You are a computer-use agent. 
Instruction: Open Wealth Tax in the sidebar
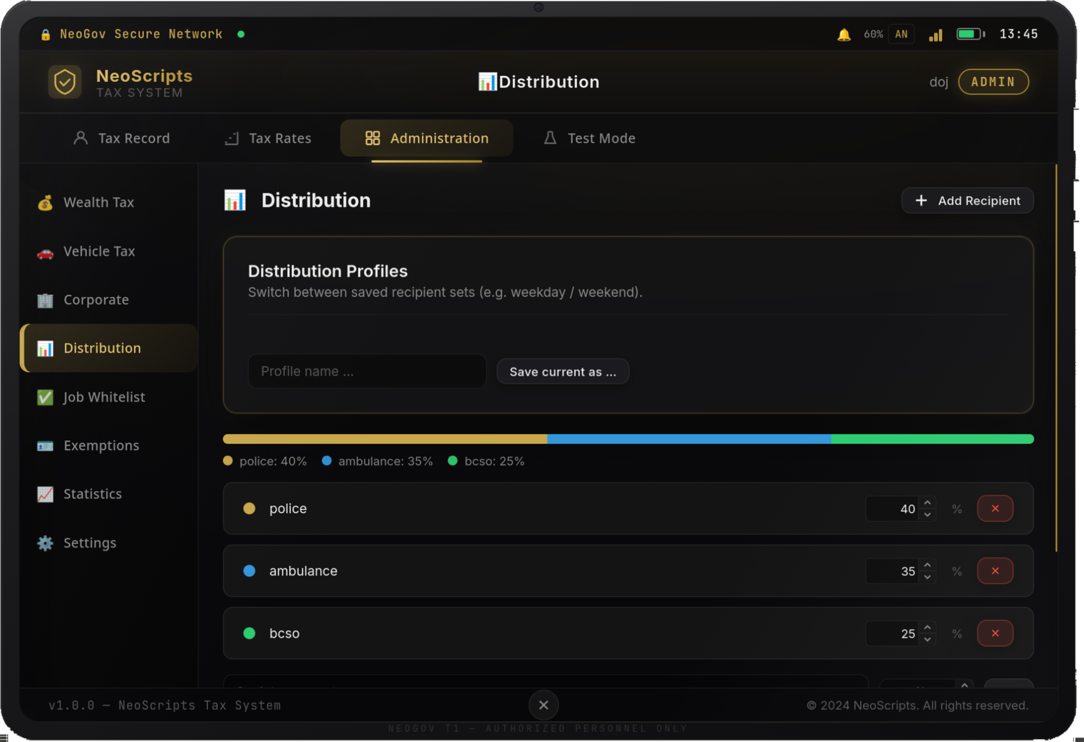(108, 203)
